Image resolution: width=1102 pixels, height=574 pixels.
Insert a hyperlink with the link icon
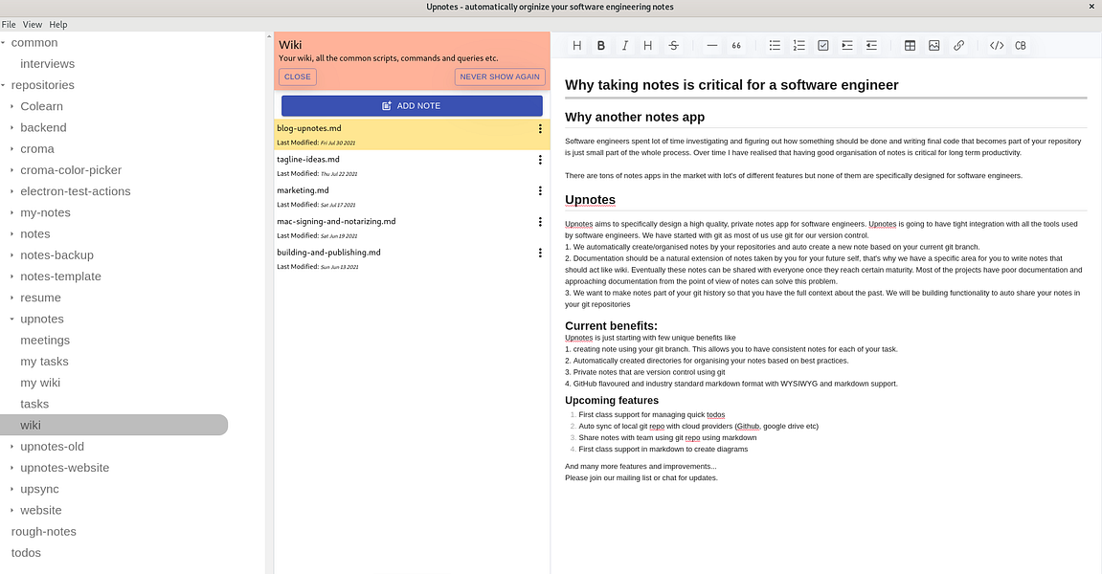[958, 46]
